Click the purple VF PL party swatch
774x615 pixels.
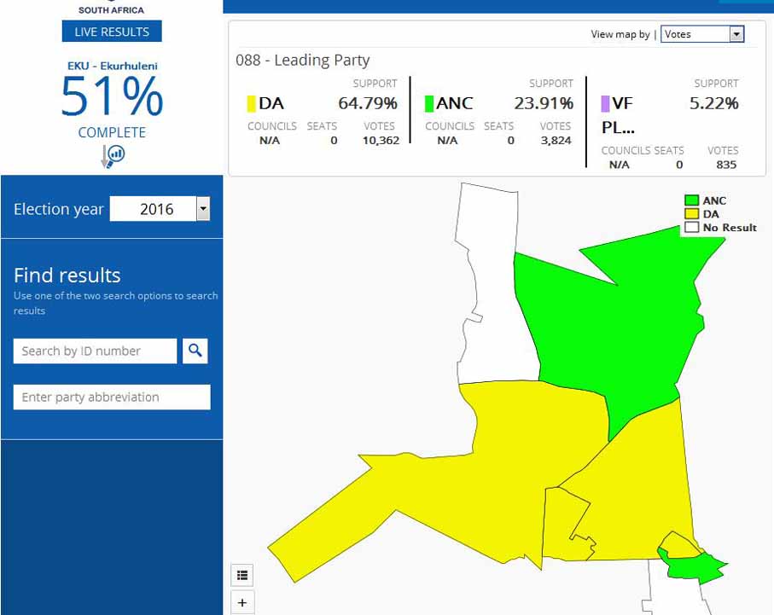[605, 104]
